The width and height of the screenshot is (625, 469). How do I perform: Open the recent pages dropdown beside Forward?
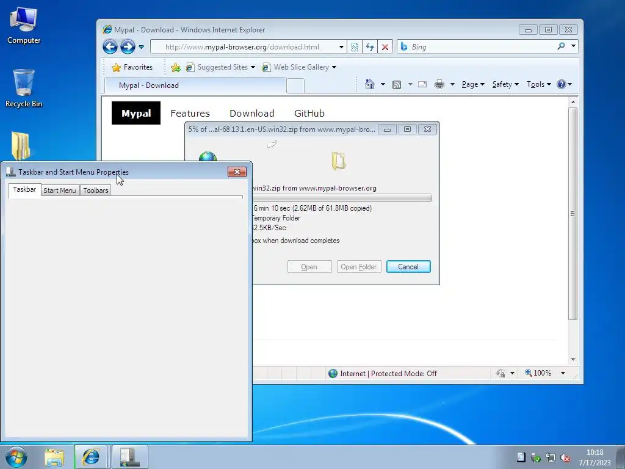tap(141, 47)
